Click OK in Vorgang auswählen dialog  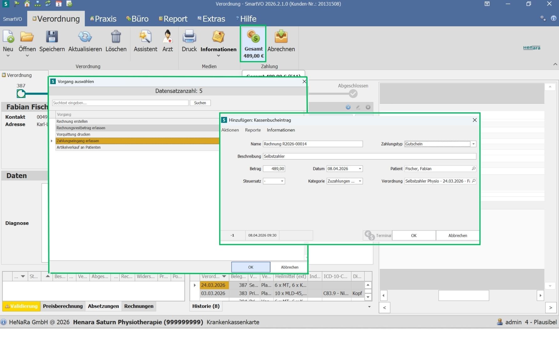click(251, 267)
